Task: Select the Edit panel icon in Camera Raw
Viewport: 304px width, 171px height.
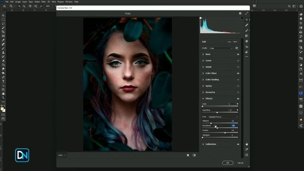Action: click(x=247, y=19)
